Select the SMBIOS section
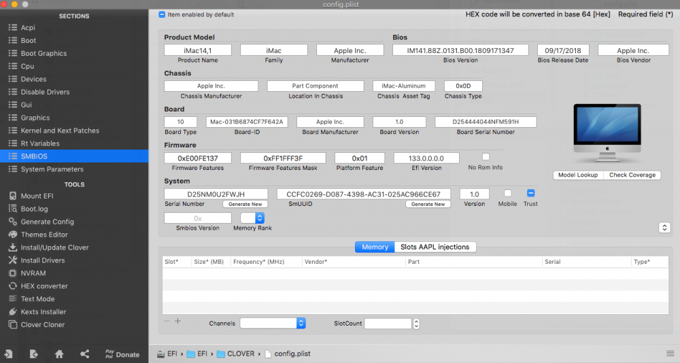The height and width of the screenshot is (363, 680). 73,156
